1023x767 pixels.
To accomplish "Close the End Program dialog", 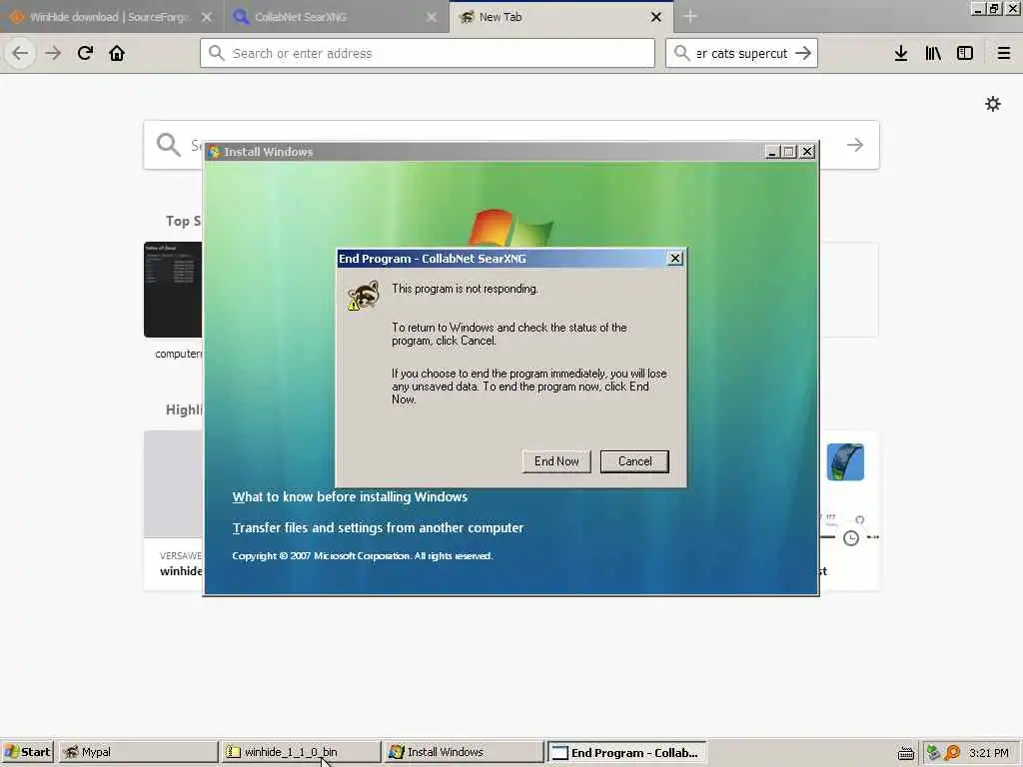I will pyautogui.click(x=675, y=259).
